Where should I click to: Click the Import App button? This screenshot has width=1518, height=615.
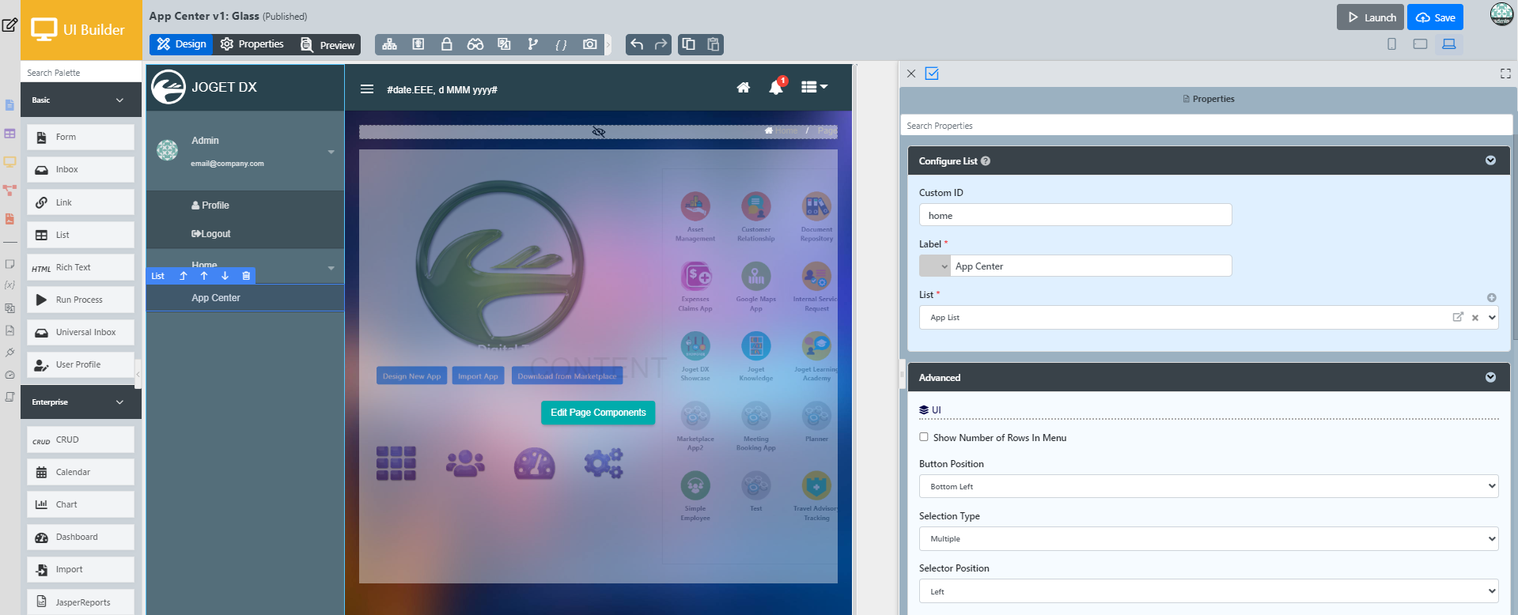pos(478,376)
